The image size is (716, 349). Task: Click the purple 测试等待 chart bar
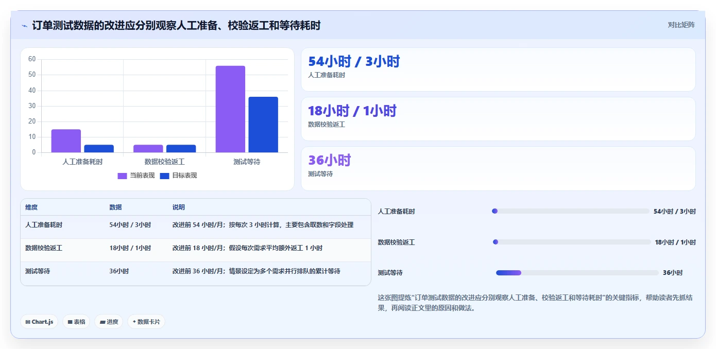230,109
